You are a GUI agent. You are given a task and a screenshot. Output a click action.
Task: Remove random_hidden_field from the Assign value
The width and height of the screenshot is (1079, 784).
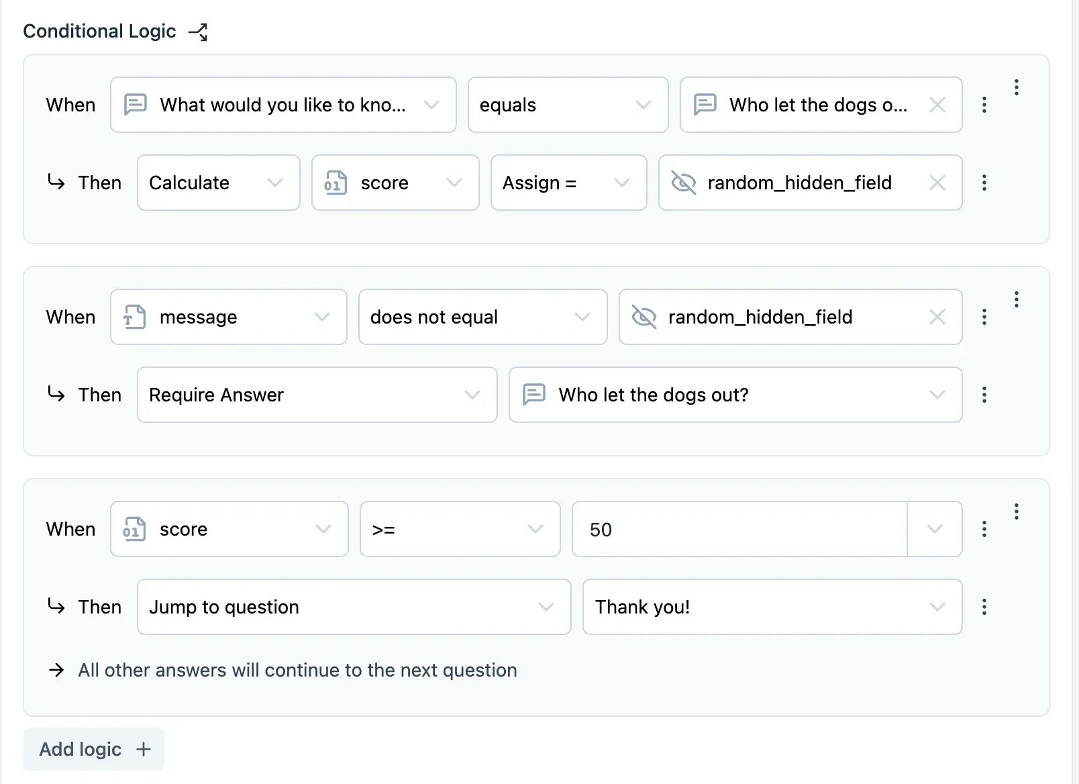pos(937,183)
